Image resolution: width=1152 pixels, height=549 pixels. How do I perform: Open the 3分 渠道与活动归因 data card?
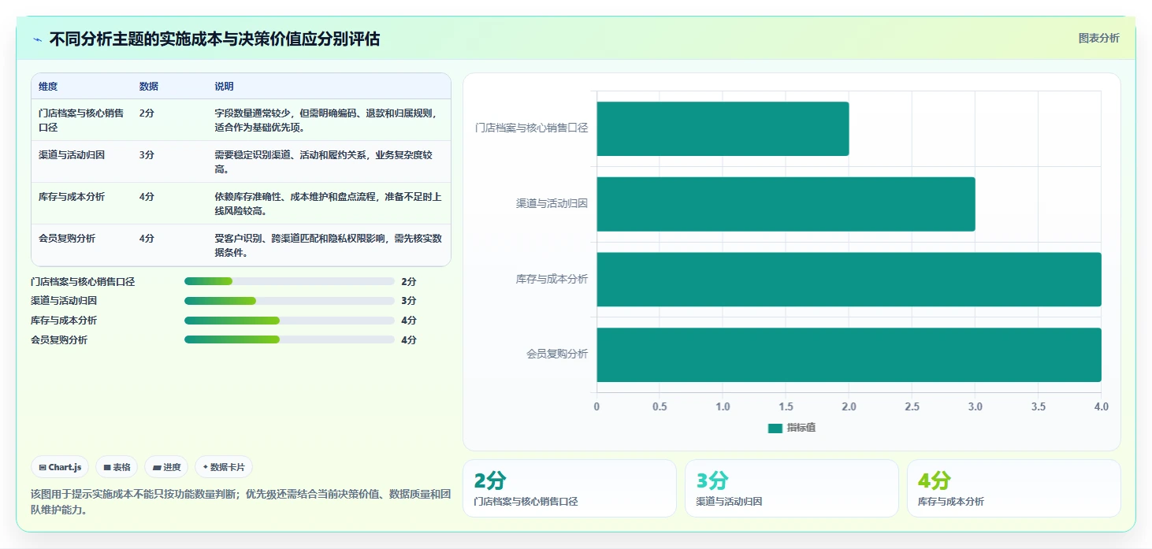pos(792,488)
